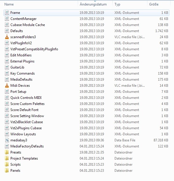Click the Panels folder icon

(x=7, y=171)
